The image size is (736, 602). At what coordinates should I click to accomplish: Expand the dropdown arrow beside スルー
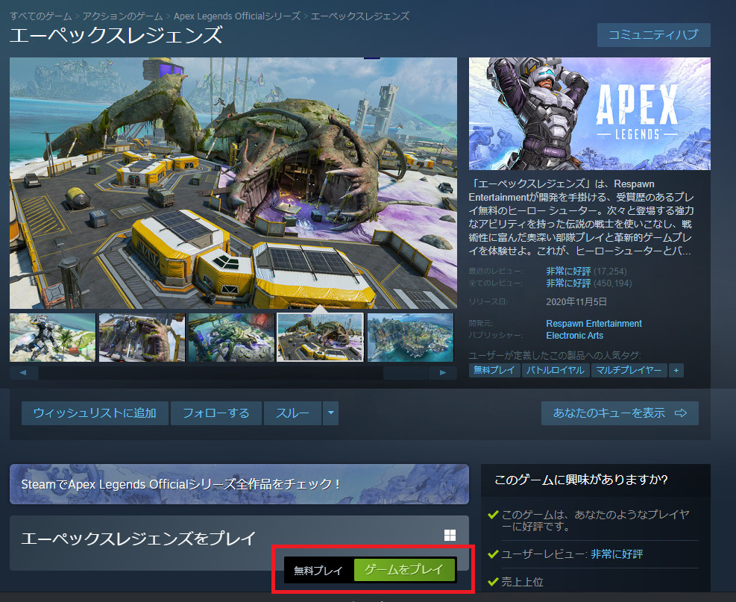(331, 413)
